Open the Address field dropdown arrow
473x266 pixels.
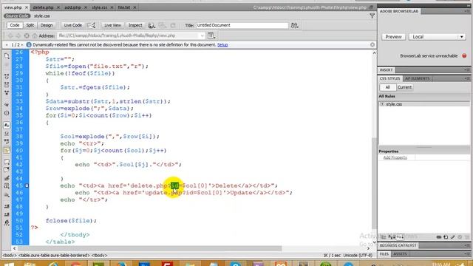point(202,35)
